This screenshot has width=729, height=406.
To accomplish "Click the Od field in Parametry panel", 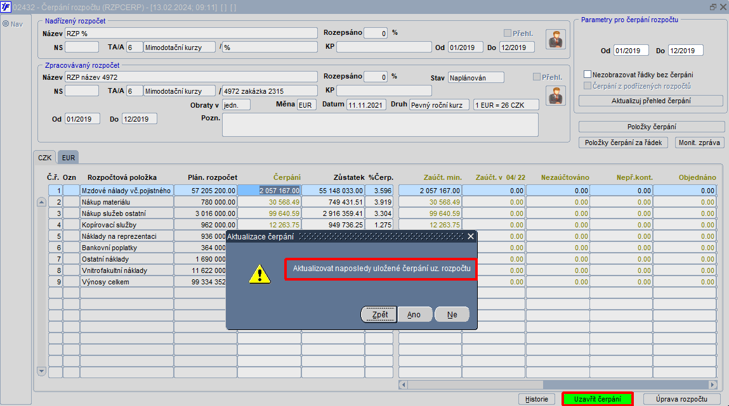I will (x=631, y=51).
